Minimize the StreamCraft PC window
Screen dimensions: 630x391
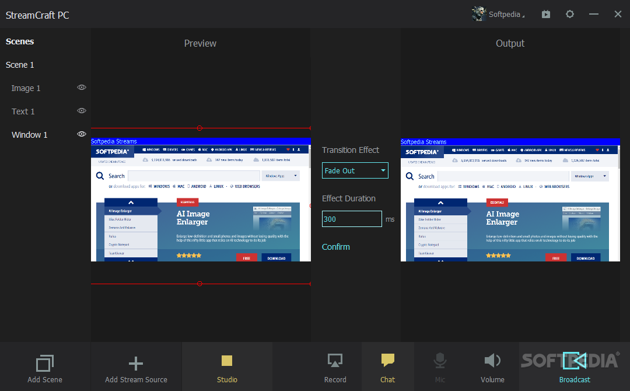point(594,14)
